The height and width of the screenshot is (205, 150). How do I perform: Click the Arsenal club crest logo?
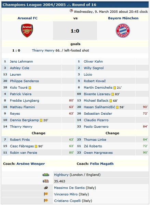[x=27, y=30]
